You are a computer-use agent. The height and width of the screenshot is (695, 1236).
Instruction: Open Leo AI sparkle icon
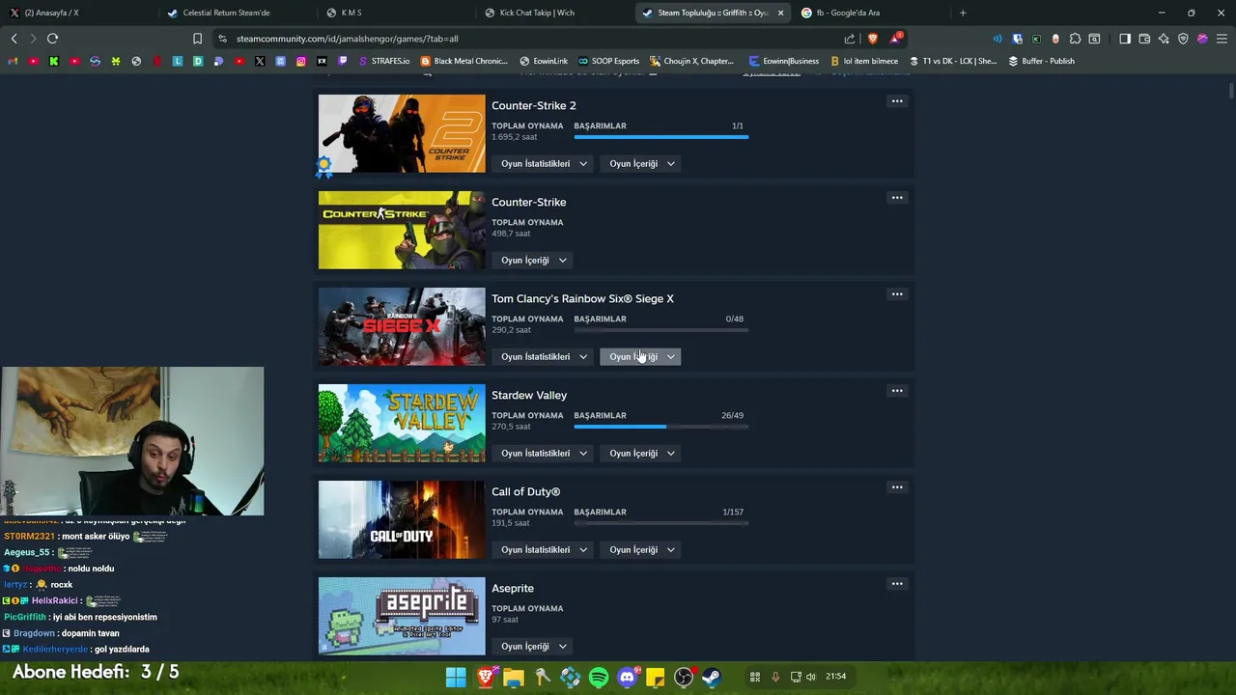click(1164, 39)
